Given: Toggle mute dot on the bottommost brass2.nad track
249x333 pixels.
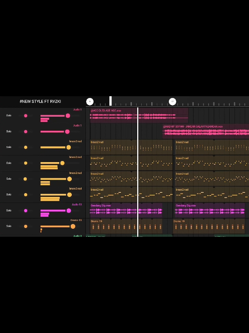Looking at the screenshot, I should [26, 195].
